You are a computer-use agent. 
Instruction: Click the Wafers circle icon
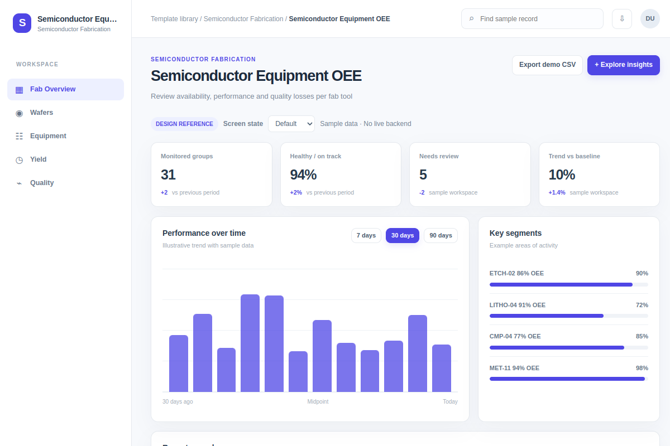pyautogui.click(x=19, y=113)
